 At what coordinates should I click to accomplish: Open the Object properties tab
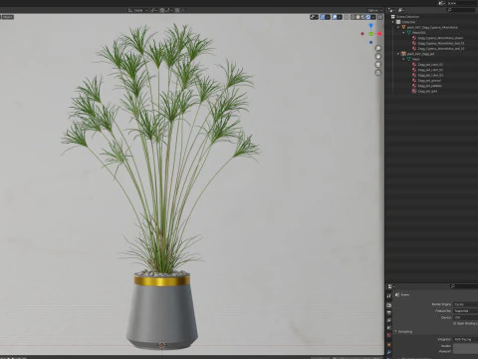389,345
